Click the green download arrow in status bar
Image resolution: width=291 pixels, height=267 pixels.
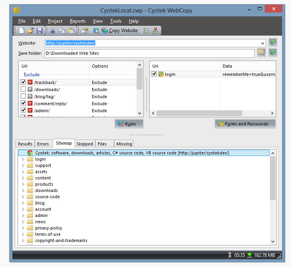[x=250, y=255]
